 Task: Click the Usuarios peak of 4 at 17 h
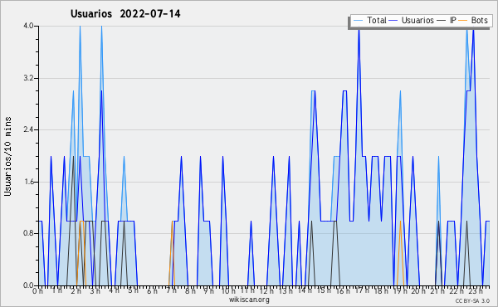click(x=359, y=30)
